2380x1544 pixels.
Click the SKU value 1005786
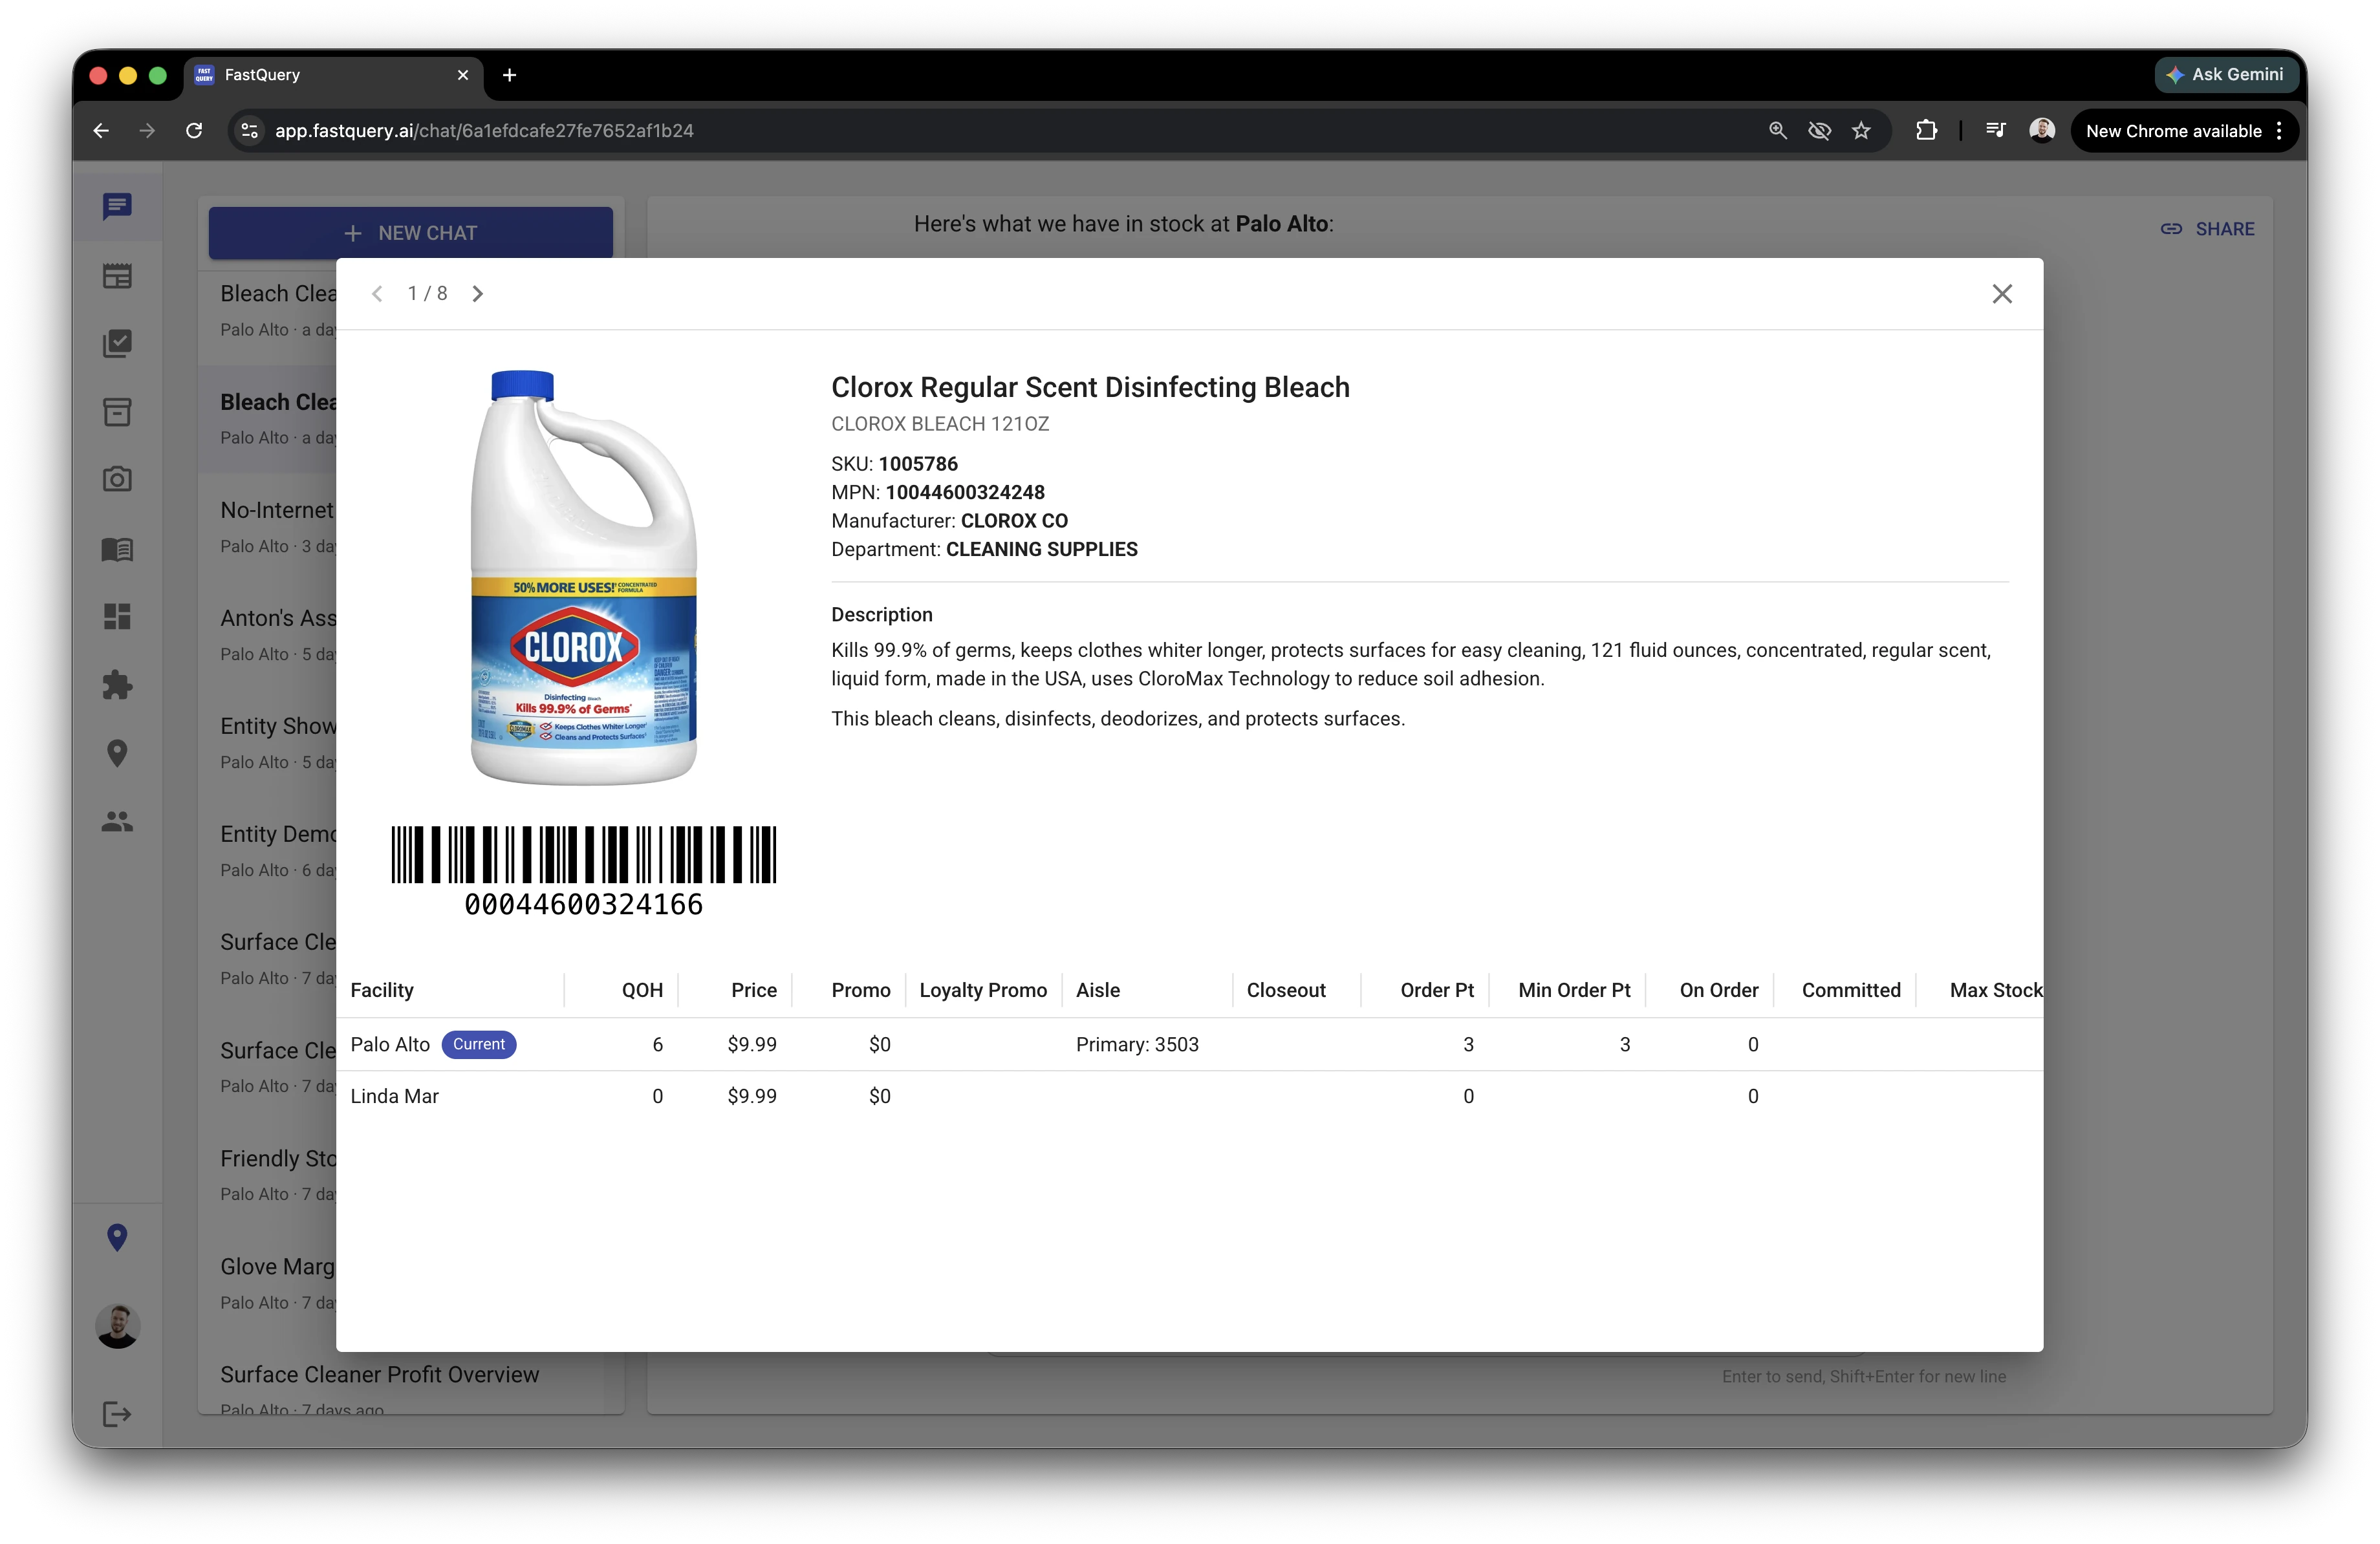[x=918, y=464]
